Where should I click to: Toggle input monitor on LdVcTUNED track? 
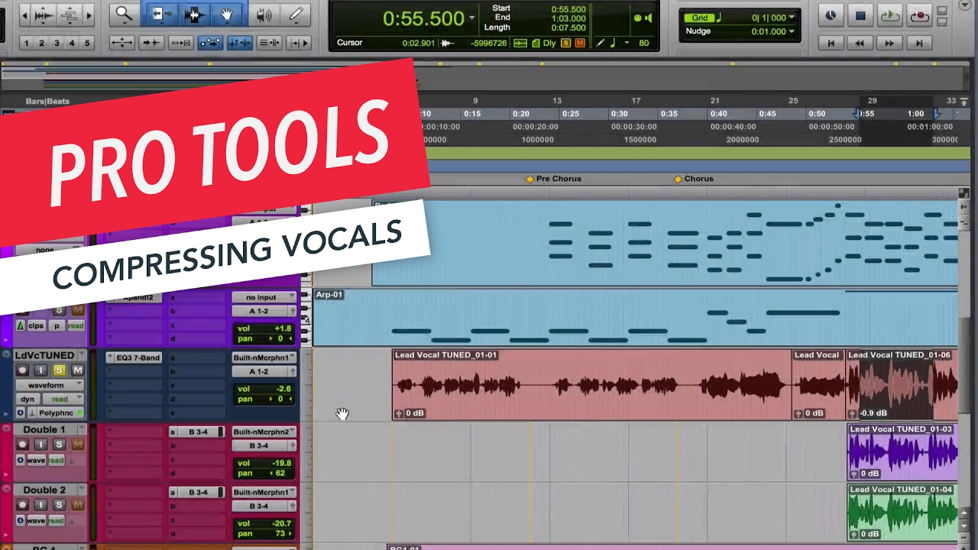tap(40, 370)
